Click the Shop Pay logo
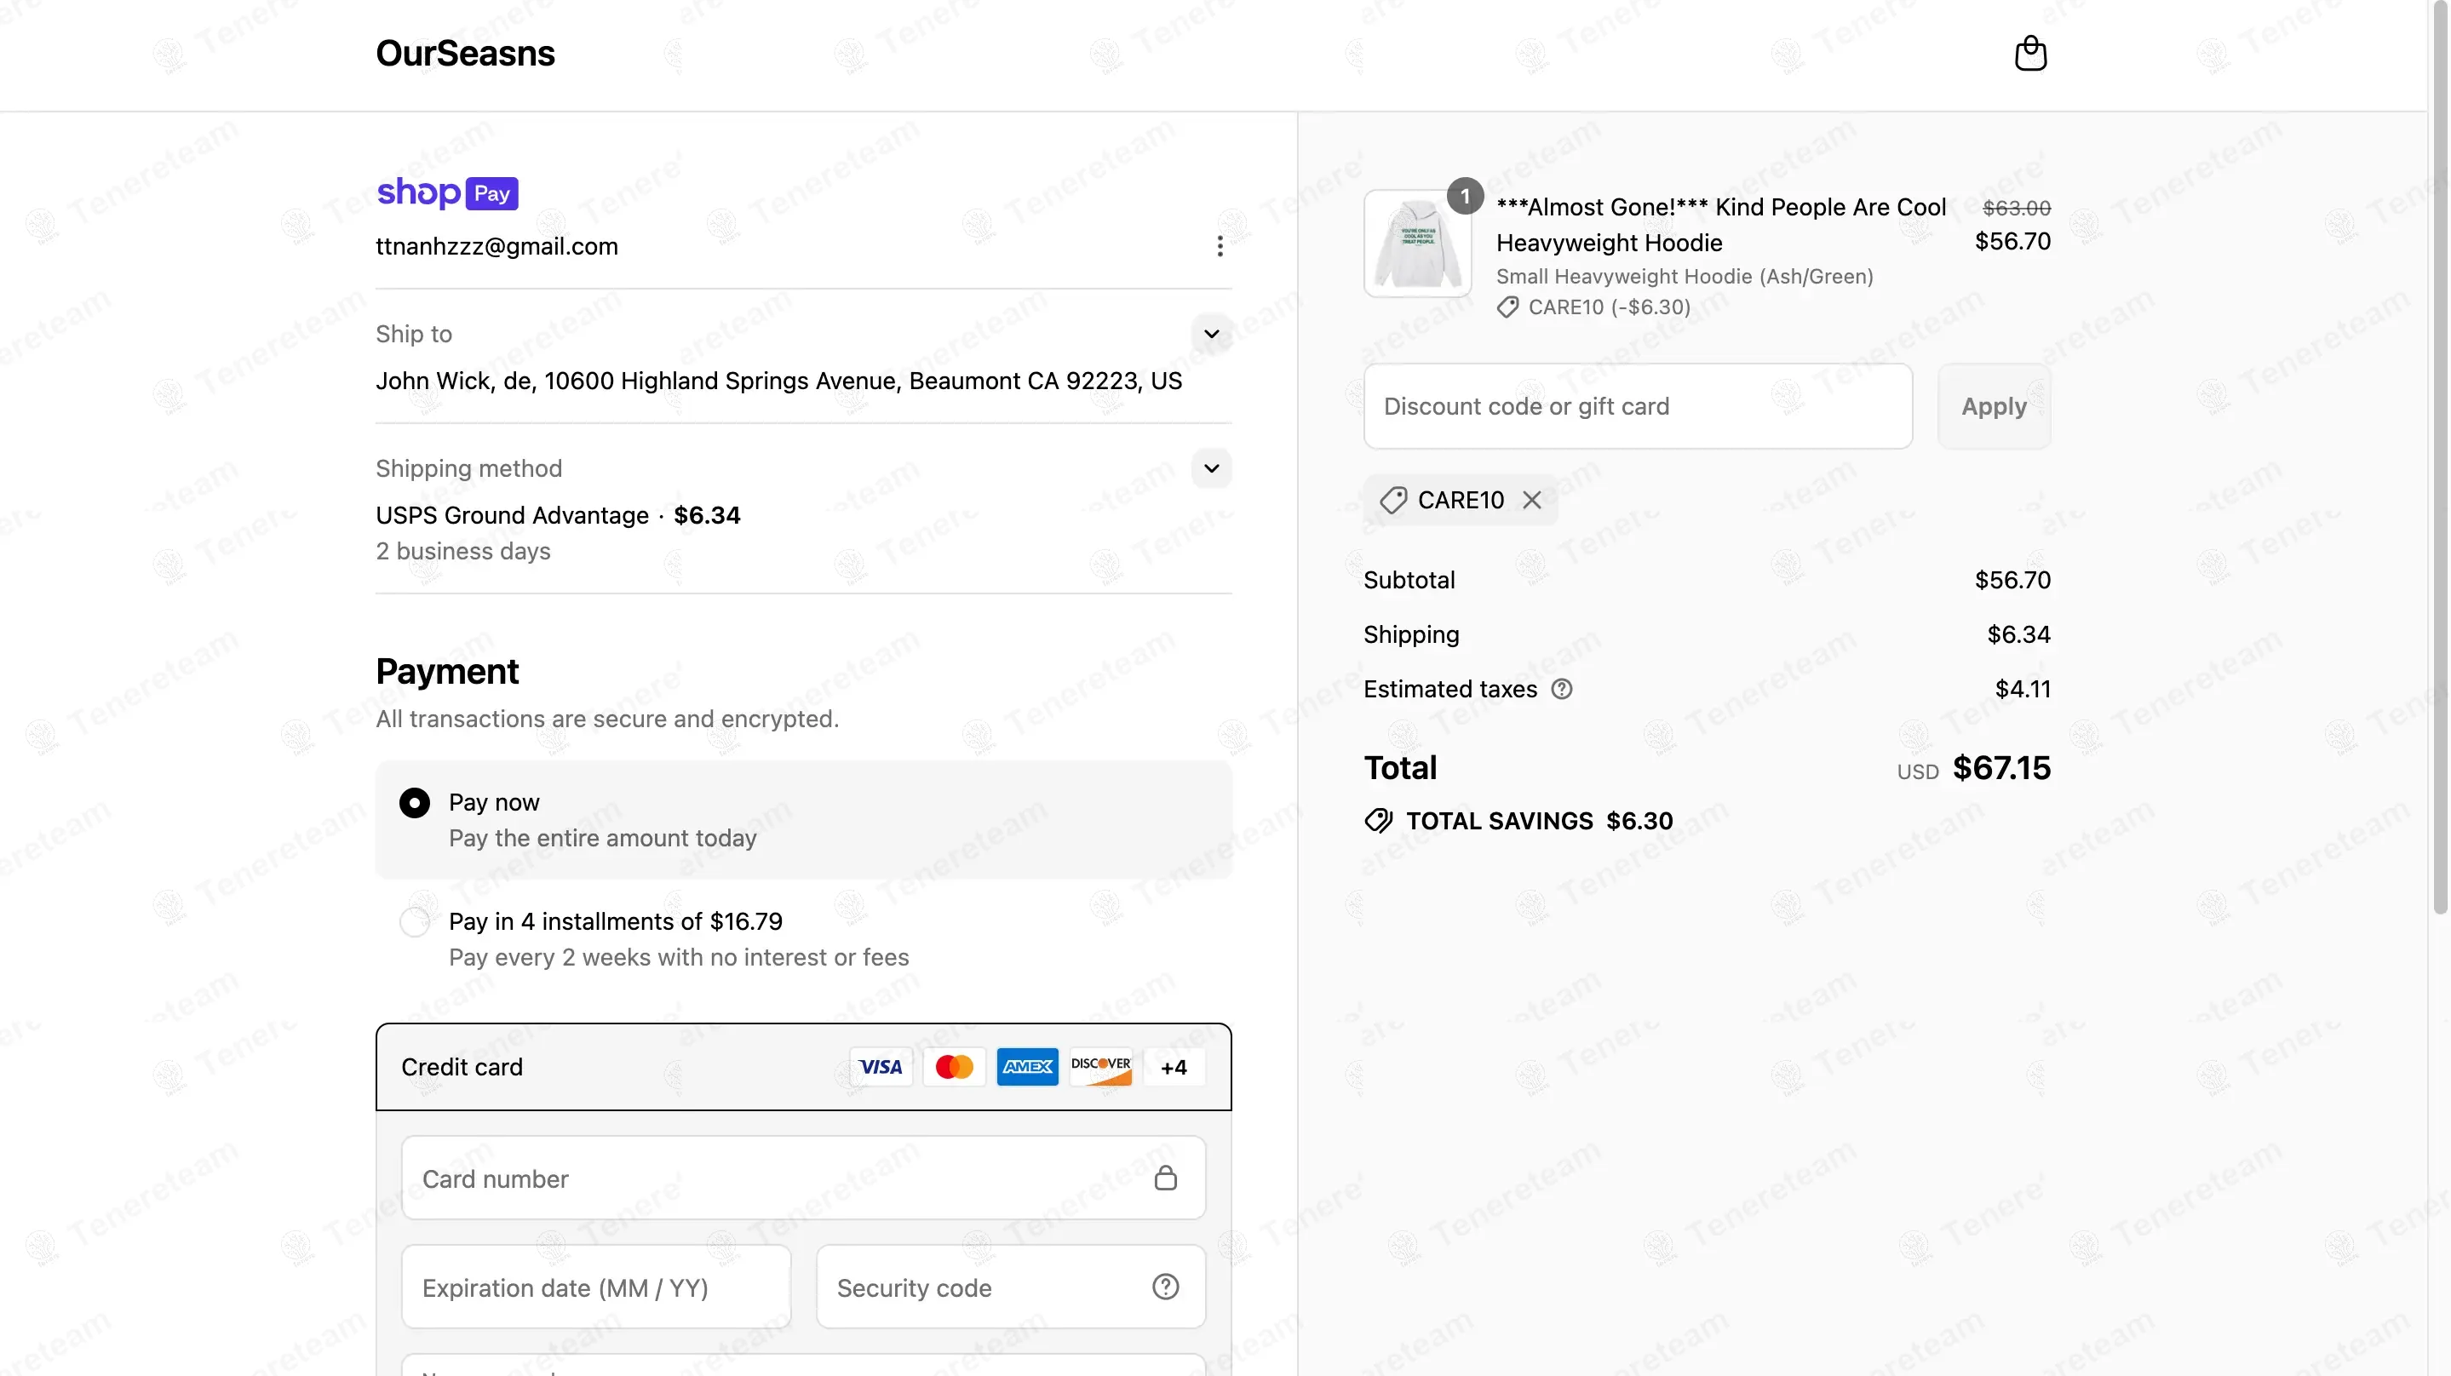Viewport: 2451px width, 1376px height. pos(447,192)
